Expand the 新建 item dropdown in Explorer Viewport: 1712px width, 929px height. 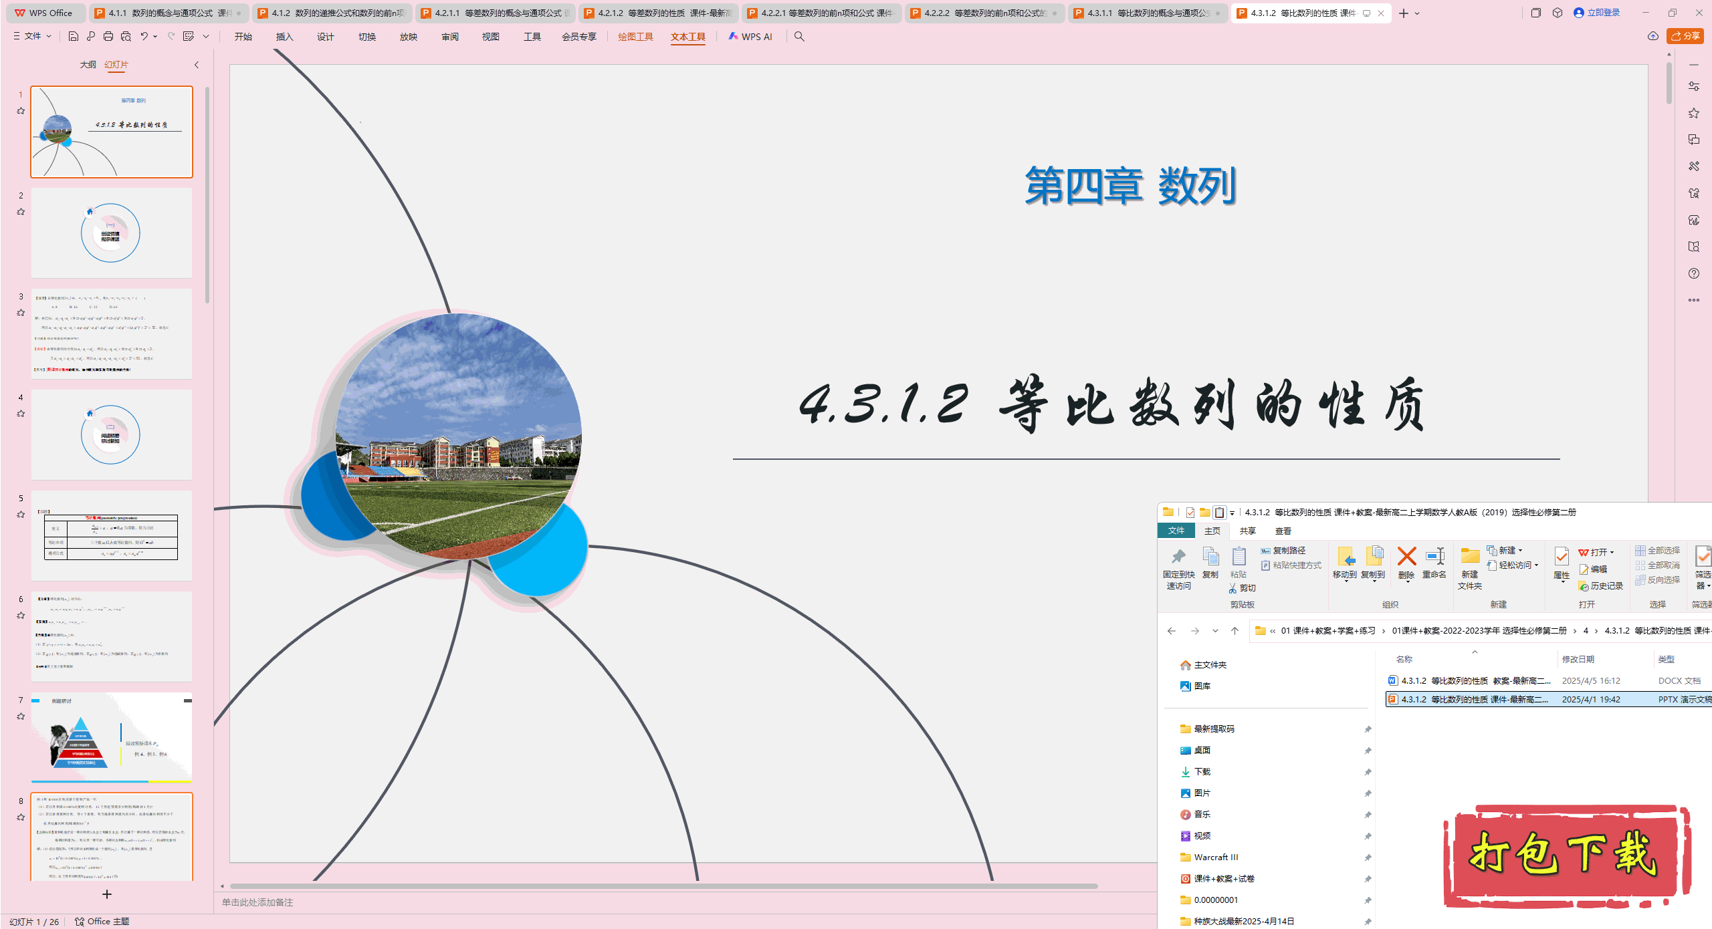click(x=1520, y=551)
